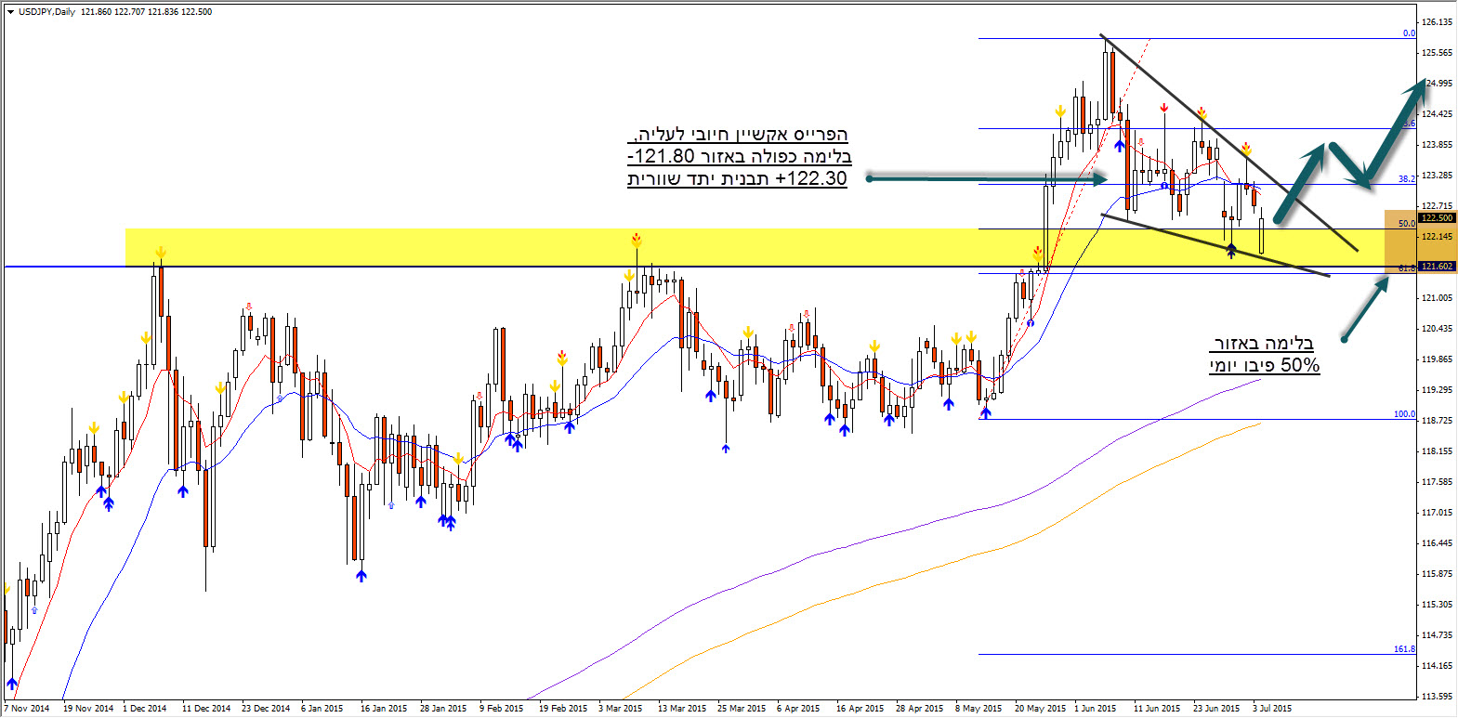Viewport: 1458px width, 718px height.
Task: Click the blue horizontal line price tag 121.602
Action: pyautogui.click(x=1438, y=267)
